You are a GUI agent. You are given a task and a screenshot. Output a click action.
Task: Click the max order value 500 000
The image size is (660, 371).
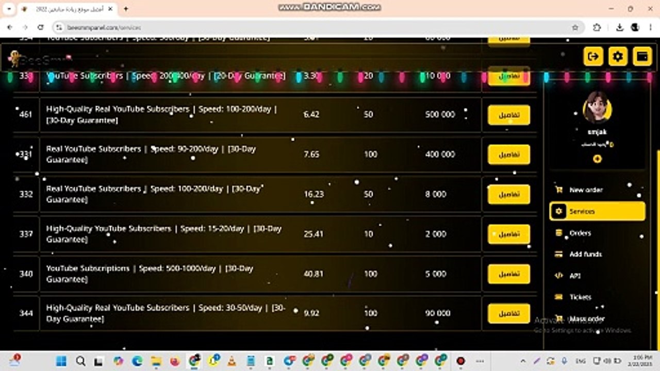(440, 114)
